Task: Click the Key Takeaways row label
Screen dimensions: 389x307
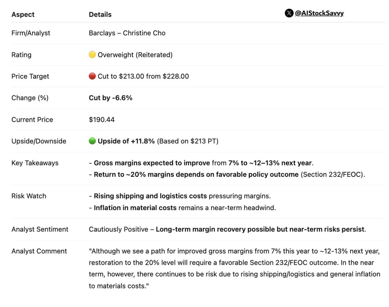Action: click(35, 163)
